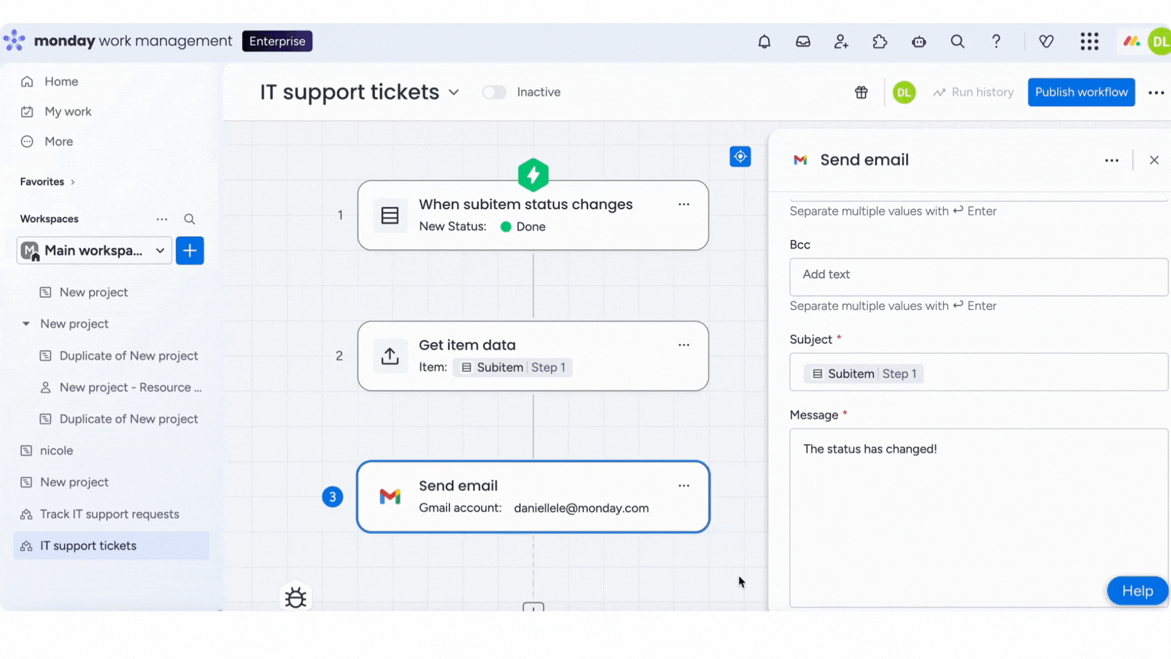Viewport: 1171px width, 659px height.
Task: Select the Send email step card
Action: tap(533, 497)
